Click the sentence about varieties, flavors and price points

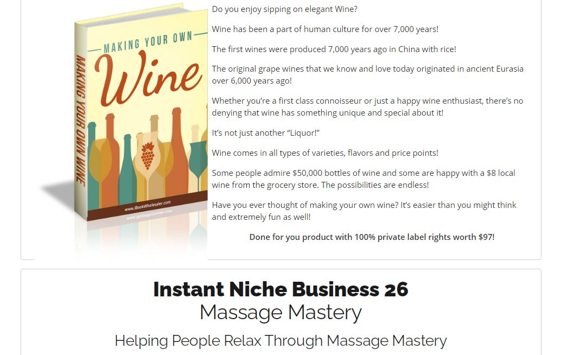[x=325, y=153]
